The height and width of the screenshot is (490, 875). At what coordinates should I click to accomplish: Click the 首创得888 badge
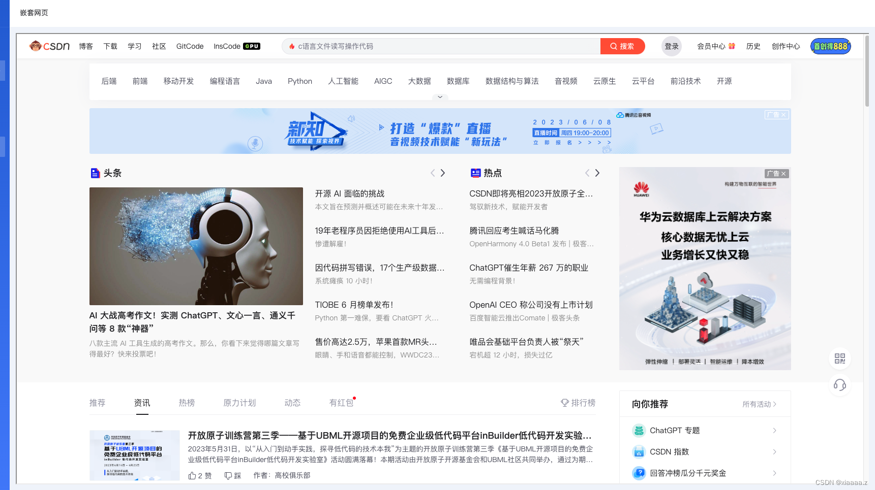[x=830, y=46]
